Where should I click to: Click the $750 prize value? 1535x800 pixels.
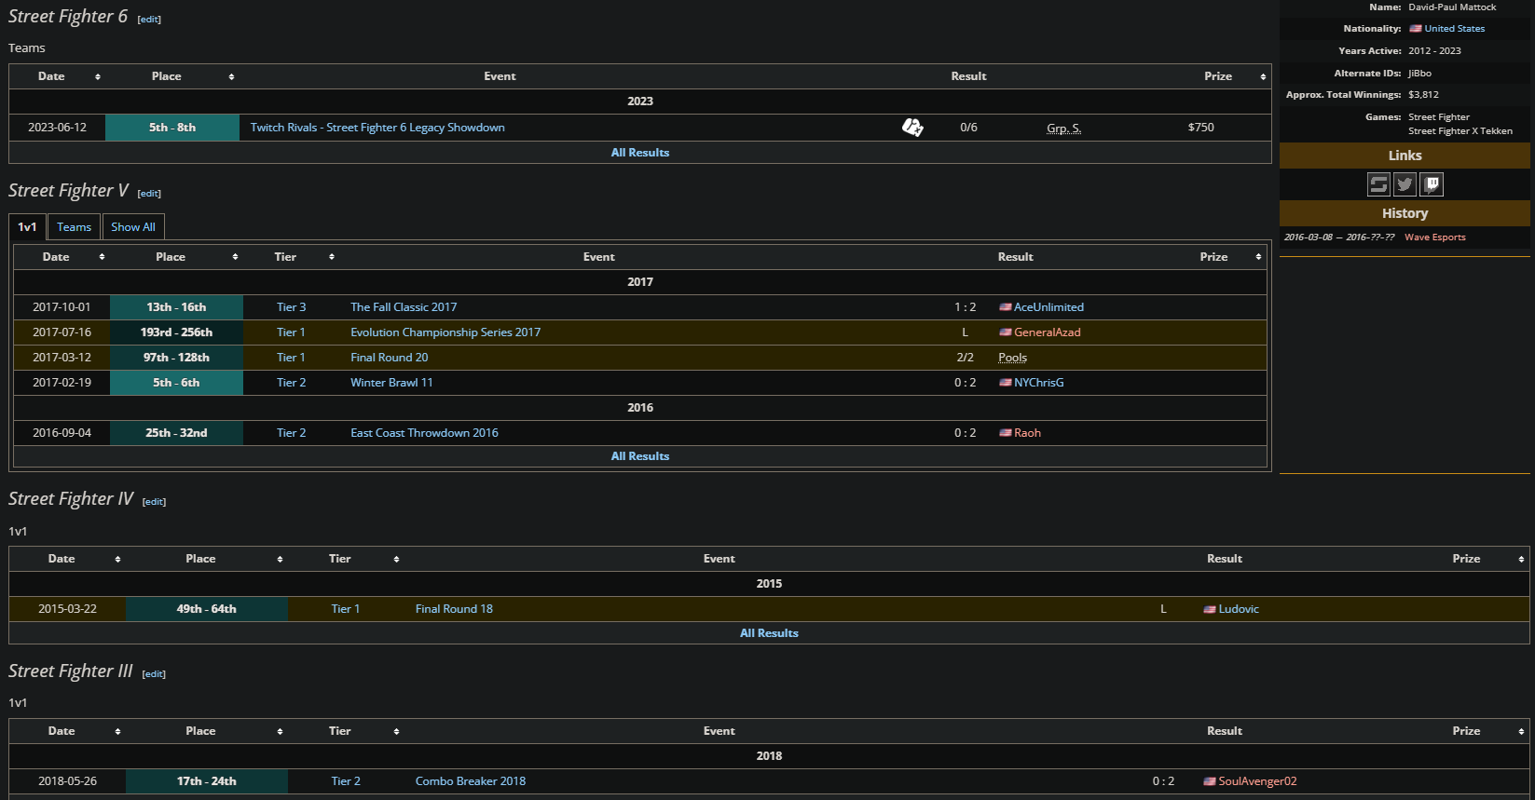point(1201,128)
